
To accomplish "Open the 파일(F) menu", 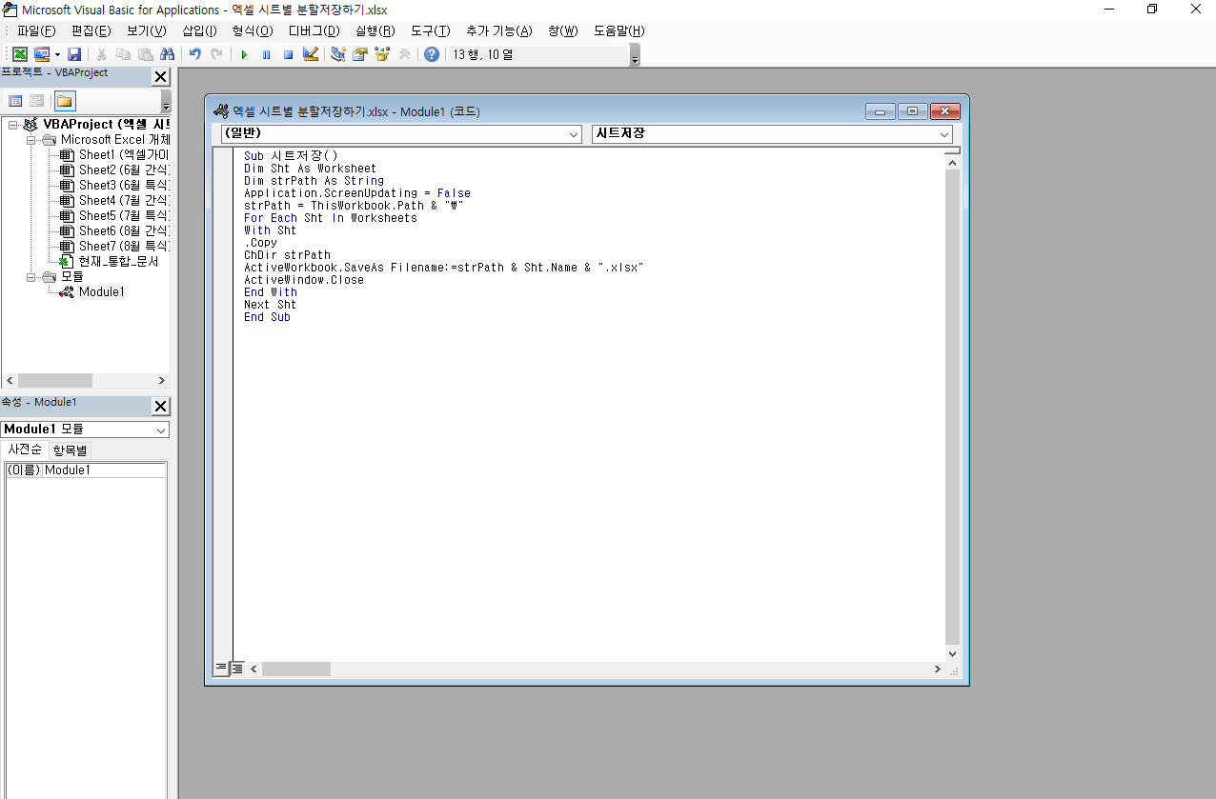I will 36,30.
